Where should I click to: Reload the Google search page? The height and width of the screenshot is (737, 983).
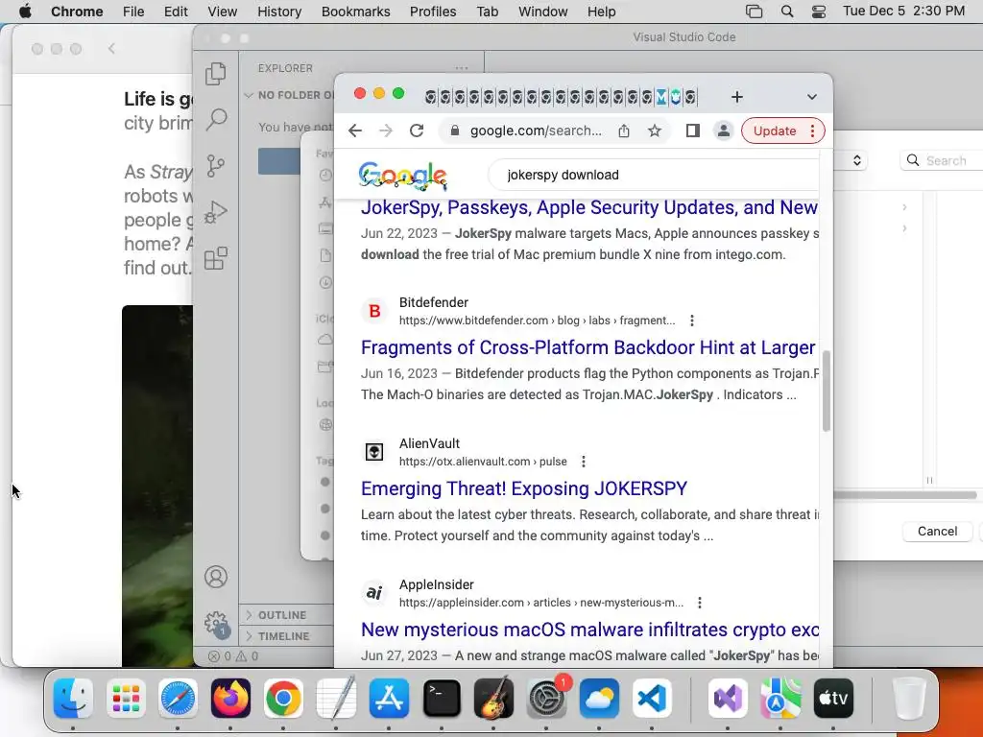click(417, 131)
